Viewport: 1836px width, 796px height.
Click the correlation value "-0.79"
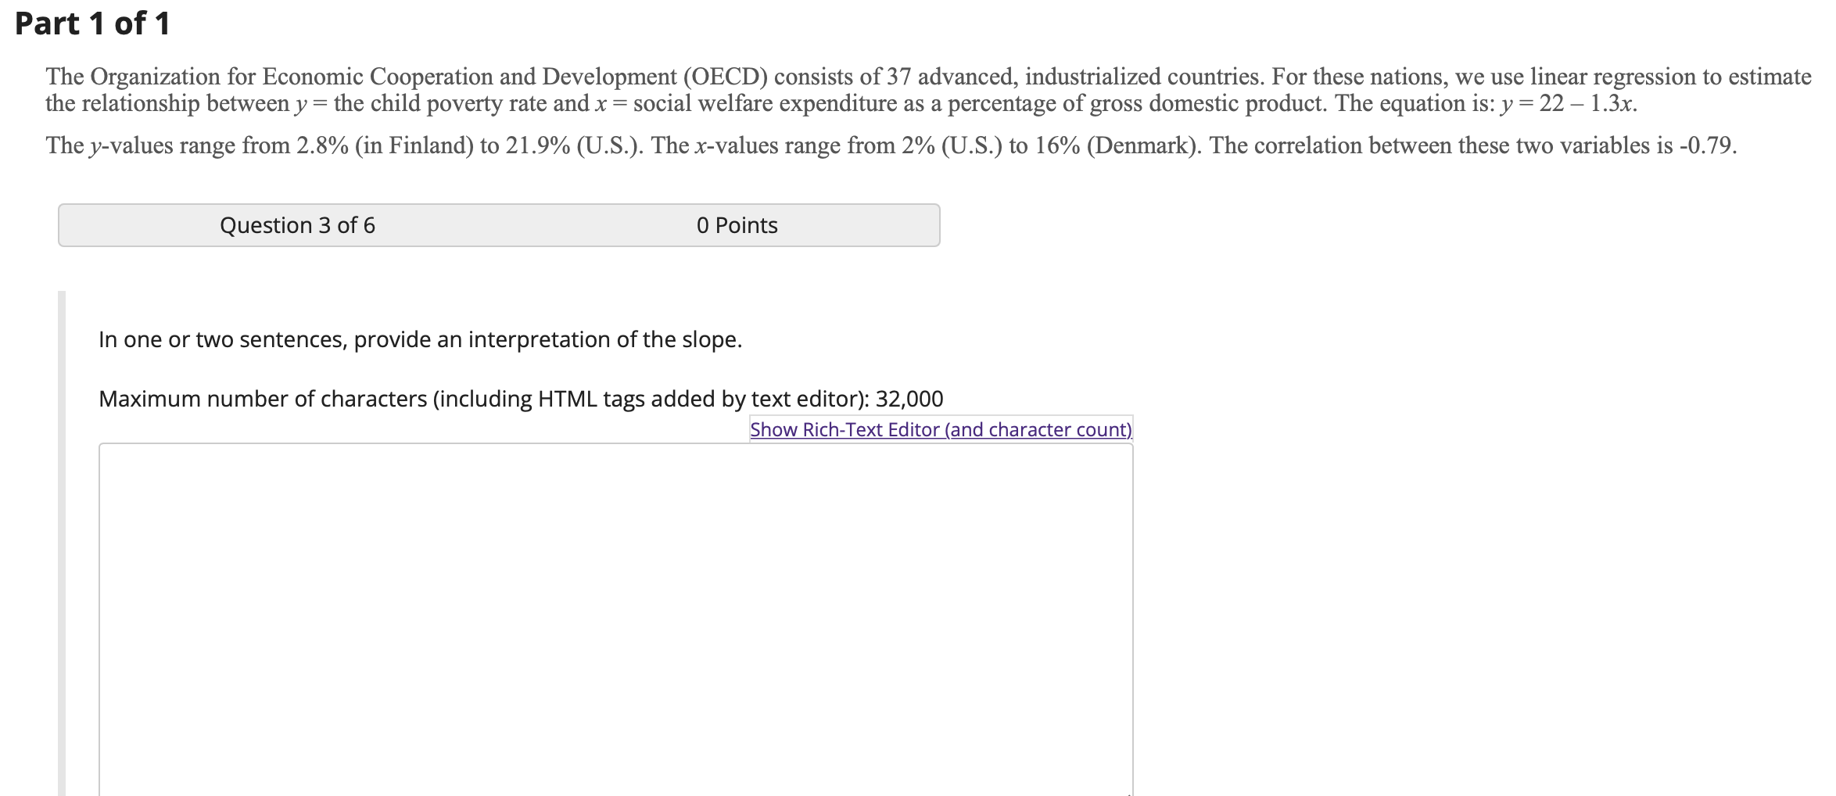[x=1705, y=145]
